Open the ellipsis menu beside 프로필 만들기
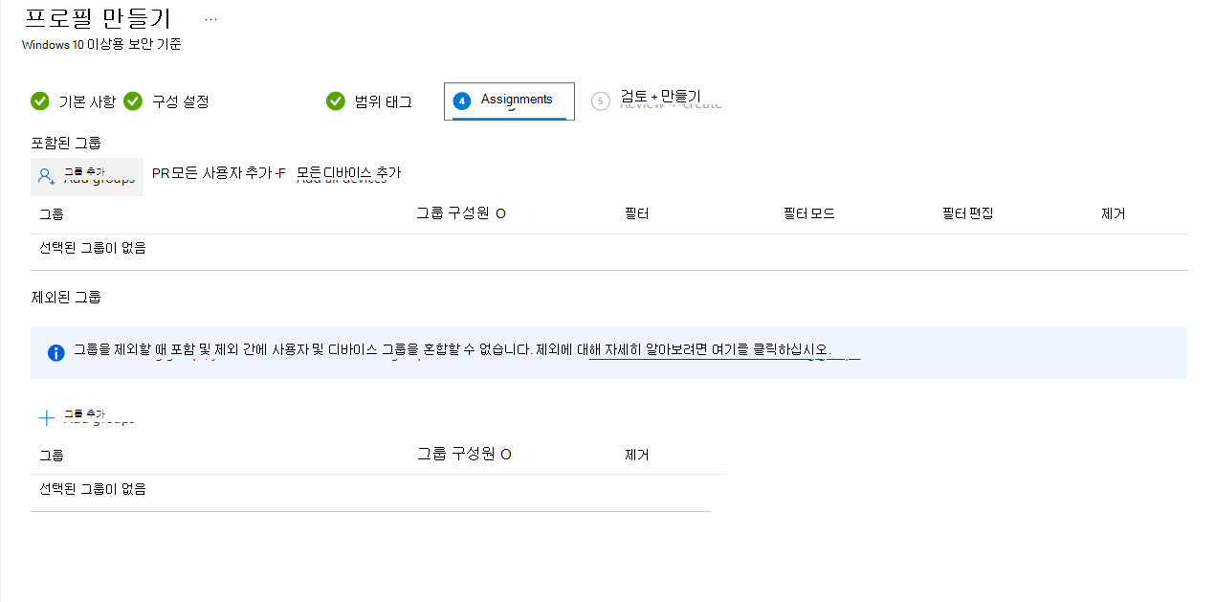This screenshot has height=602, width=1215. pos(210,19)
